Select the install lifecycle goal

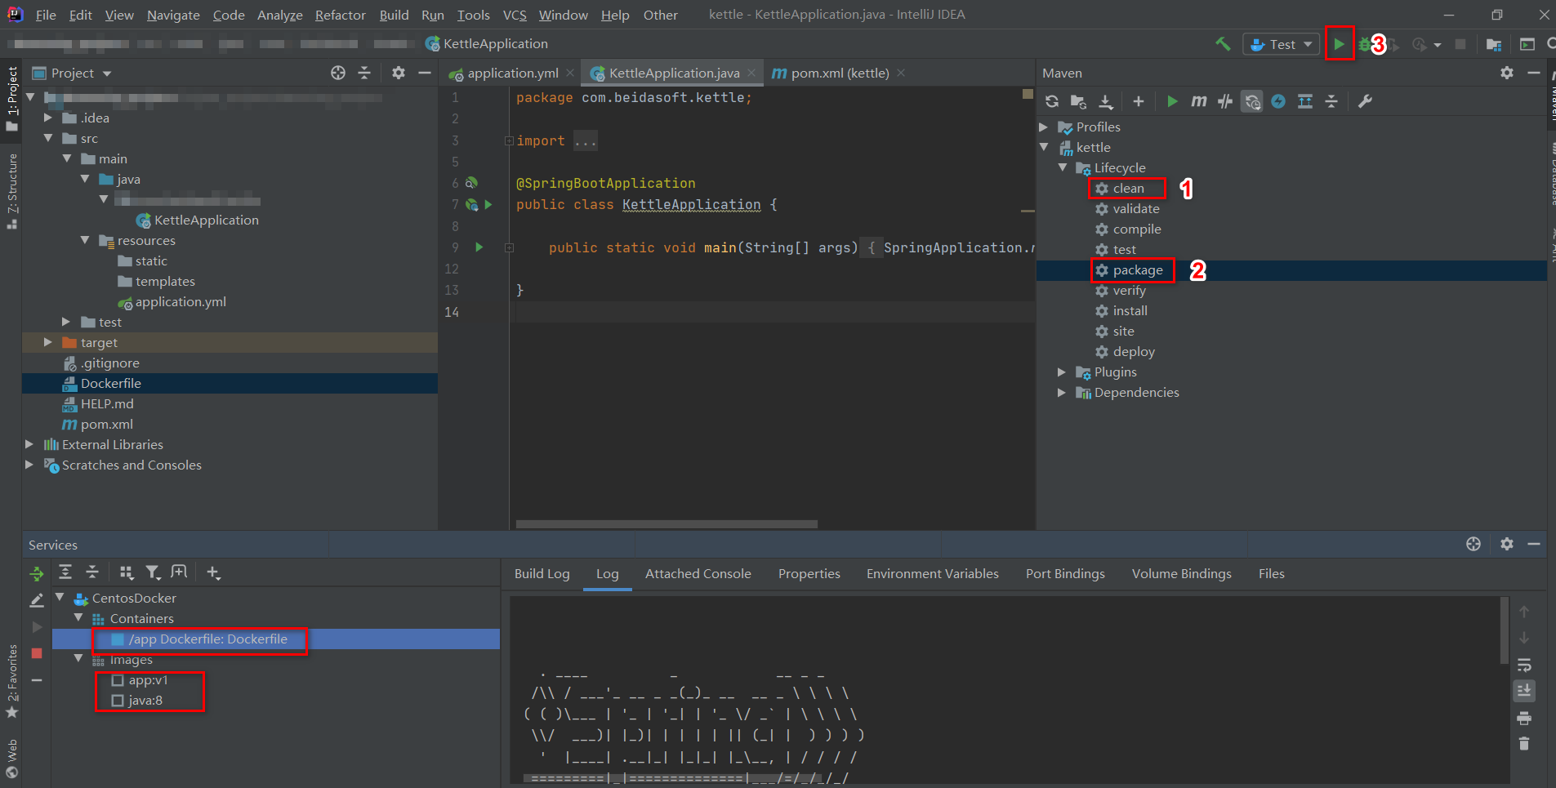pyautogui.click(x=1130, y=311)
